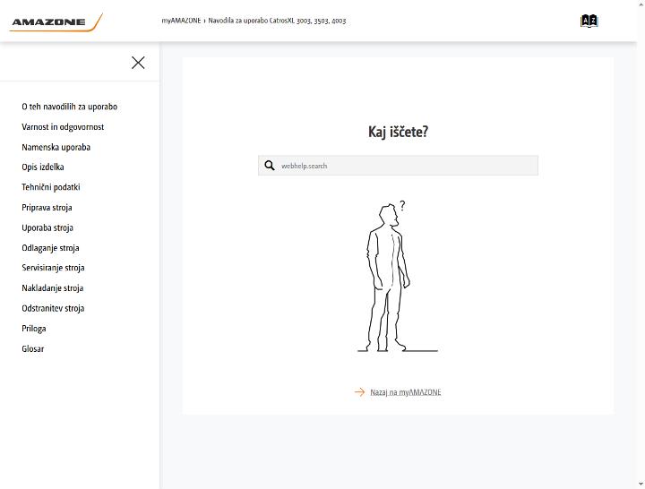Viewport: 645px width, 489px height.
Task: Open Opis izdelka chapter
Action: coord(43,167)
